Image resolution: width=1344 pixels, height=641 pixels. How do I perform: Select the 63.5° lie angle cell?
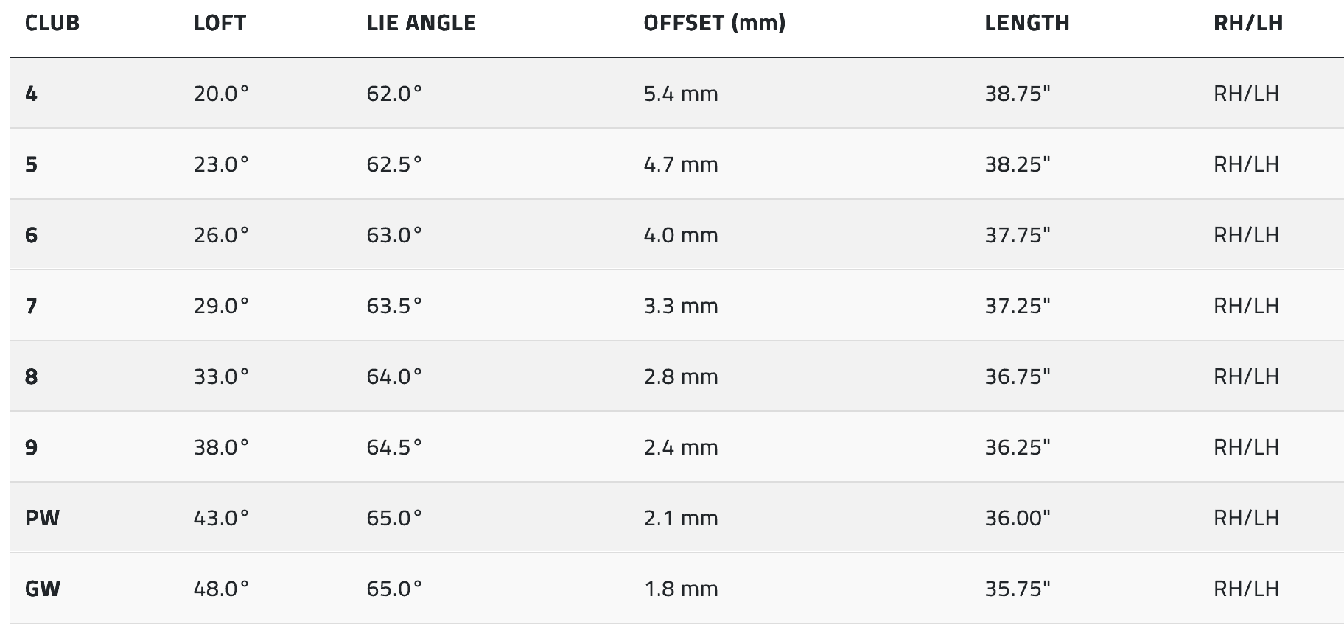tap(394, 306)
